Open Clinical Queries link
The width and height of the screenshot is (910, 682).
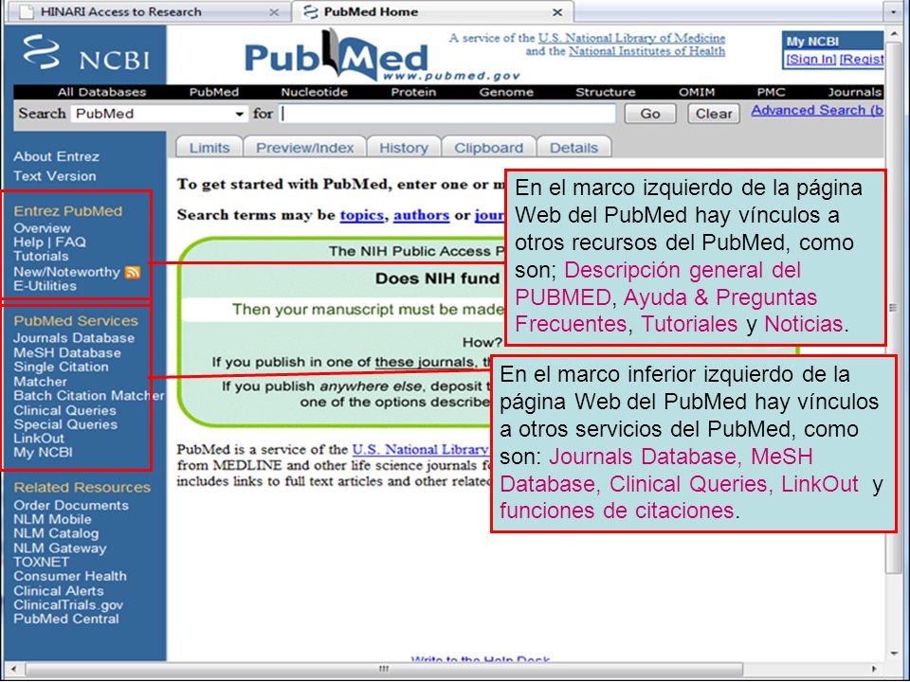[x=65, y=410]
